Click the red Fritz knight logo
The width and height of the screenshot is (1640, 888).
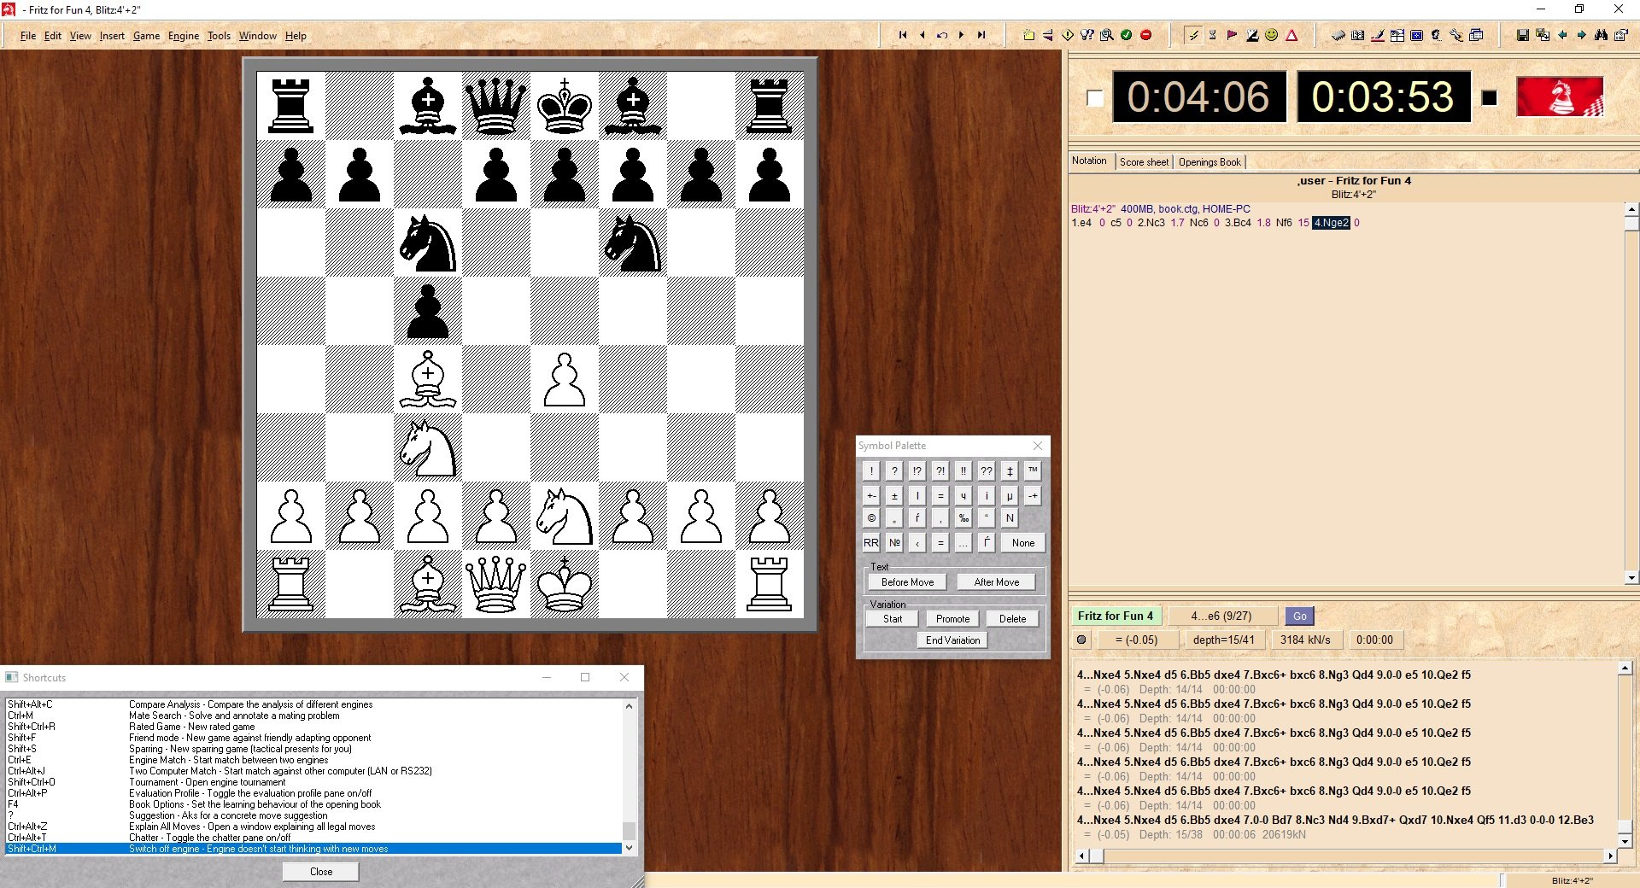point(1560,96)
